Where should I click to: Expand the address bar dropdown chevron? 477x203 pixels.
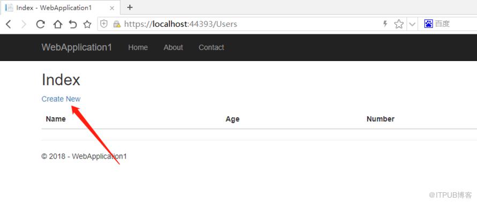(412, 24)
